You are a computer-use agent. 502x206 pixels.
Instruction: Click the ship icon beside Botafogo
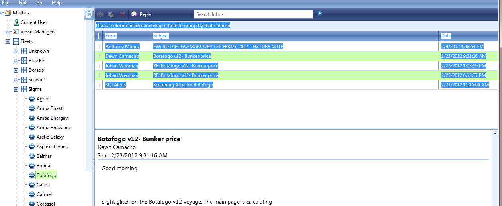[32, 175]
